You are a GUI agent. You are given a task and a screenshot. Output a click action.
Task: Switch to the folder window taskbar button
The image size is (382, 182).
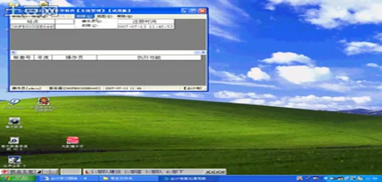(x=129, y=179)
